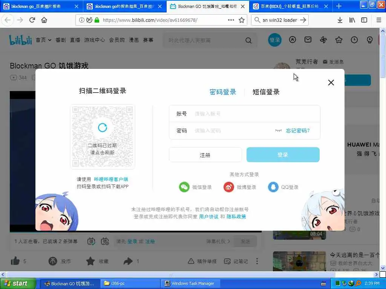Open i386-pc folder taskbar item
The width and height of the screenshot is (386, 289).
[x=130, y=283]
